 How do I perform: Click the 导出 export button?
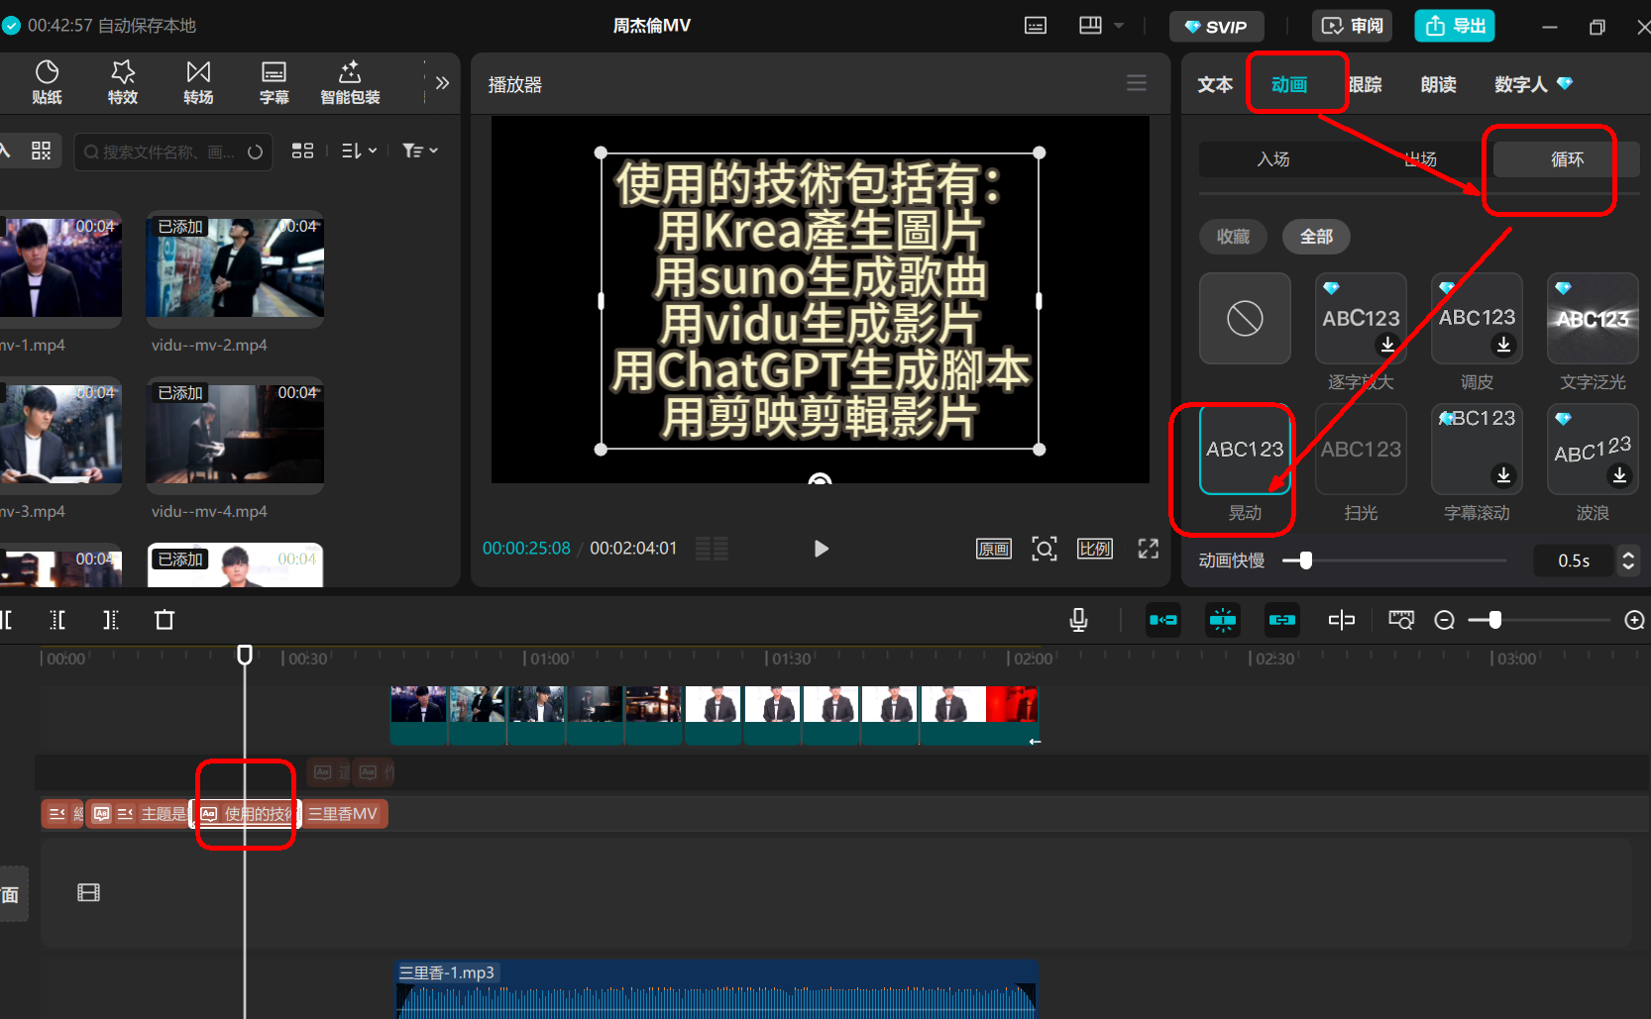1455,26
